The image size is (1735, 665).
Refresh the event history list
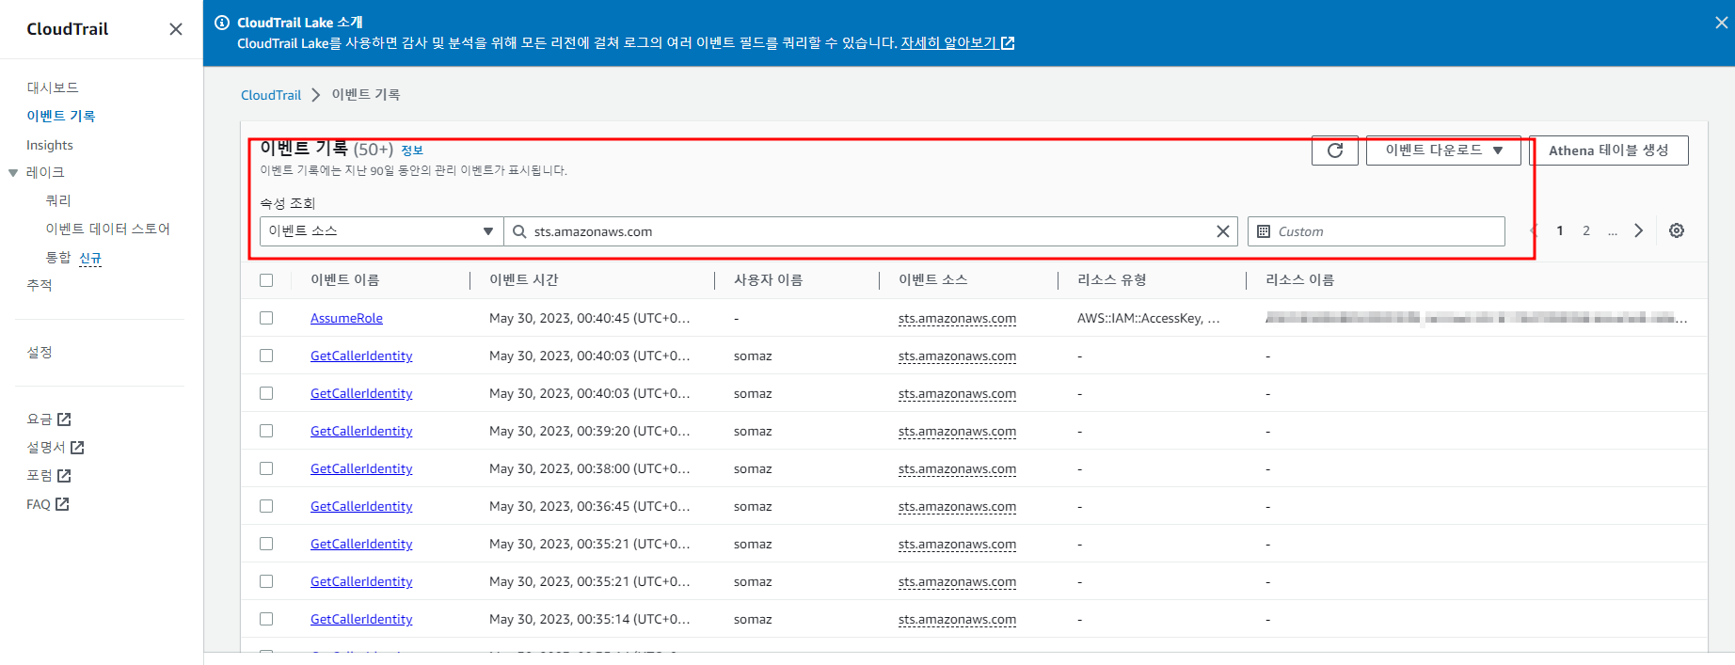tap(1334, 150)
